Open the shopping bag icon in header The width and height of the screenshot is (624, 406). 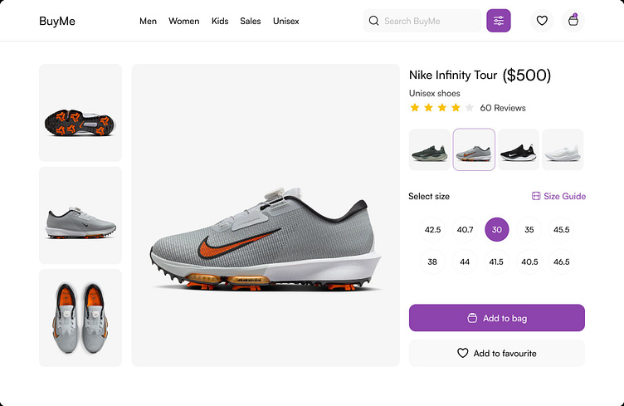(573, 21)
